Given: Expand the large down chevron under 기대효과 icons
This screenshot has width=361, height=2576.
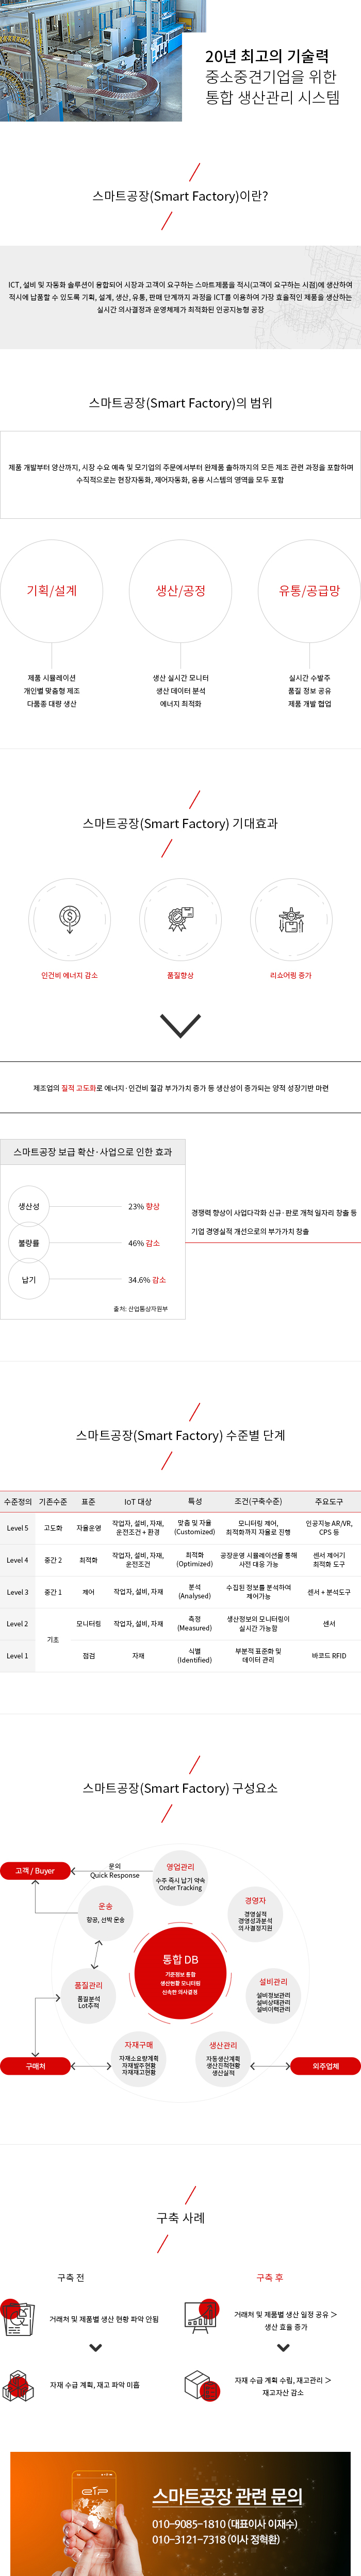Looking at the screenshot, I should point(180,1025).
